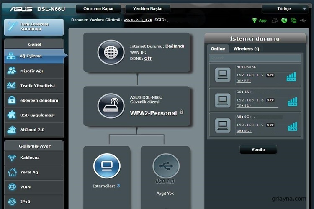Image resolution: width=314 pixels, height=209 pixels.
Task: Click Yerel Ağ house icon
Action: (12, 172)
